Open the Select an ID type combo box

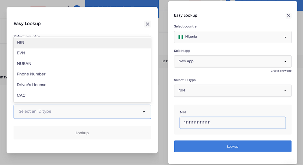82,112
